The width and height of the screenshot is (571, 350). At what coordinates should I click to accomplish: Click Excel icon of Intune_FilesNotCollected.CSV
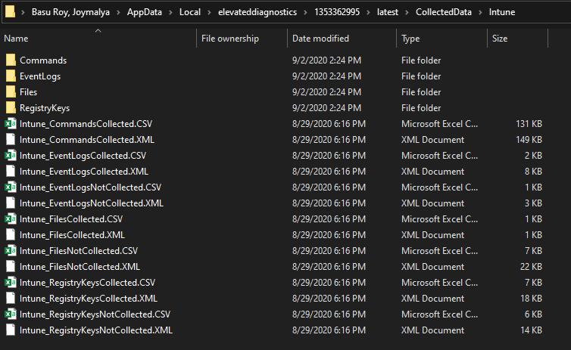point(11,251)
